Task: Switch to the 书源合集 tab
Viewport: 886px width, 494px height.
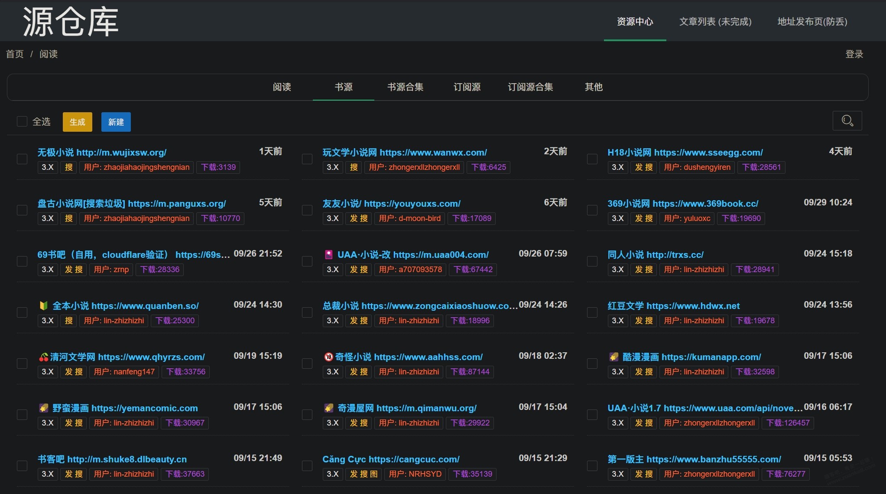Action: pos(405,87)
